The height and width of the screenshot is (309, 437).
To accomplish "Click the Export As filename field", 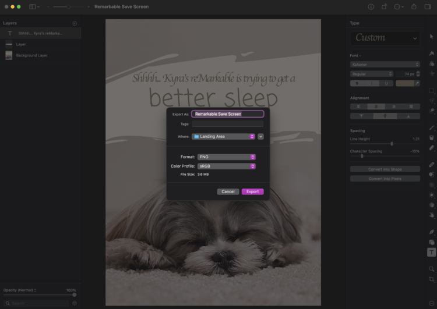I will (228, 114).
